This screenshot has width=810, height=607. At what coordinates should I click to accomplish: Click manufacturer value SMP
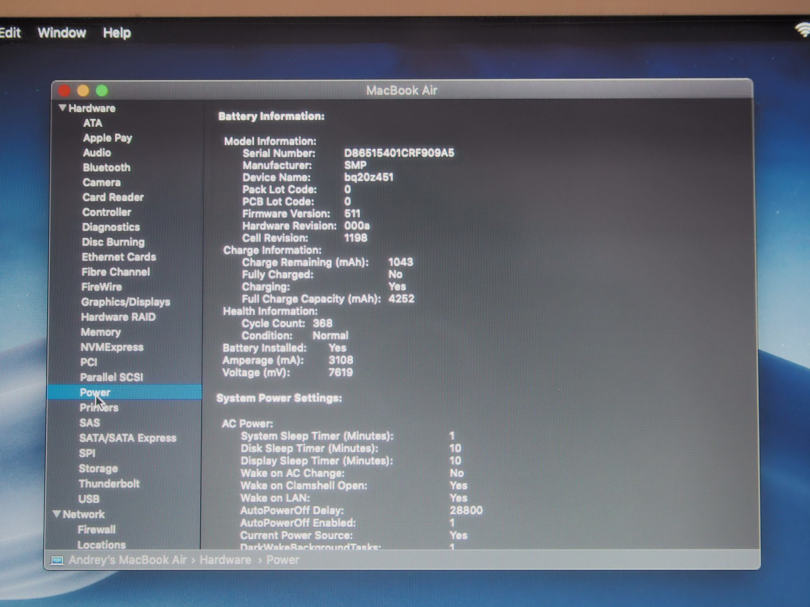point(355,165)
